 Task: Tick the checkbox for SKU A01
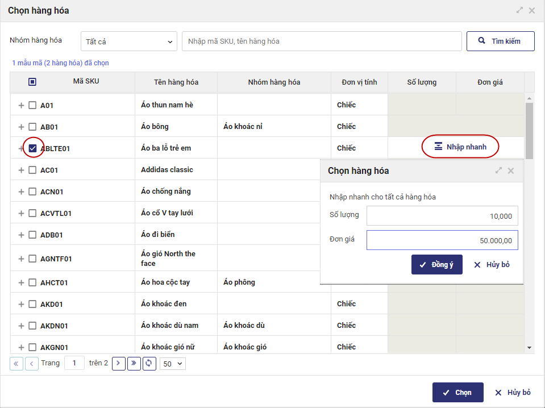coord(32,105)
